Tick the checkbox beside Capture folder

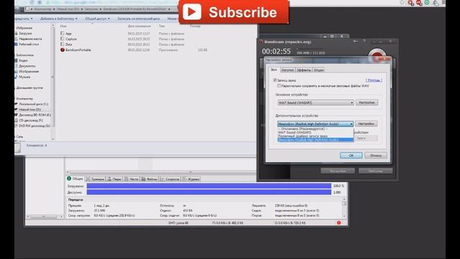[x=63, y=39]
